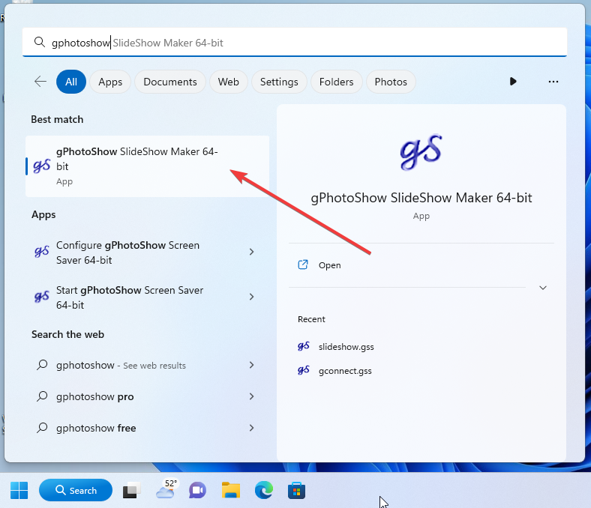This screenshot has height=508, width=591.
Task: Click the search icon beside gphotoshow free
Action: pyautogui.click(x=42, y=428)
